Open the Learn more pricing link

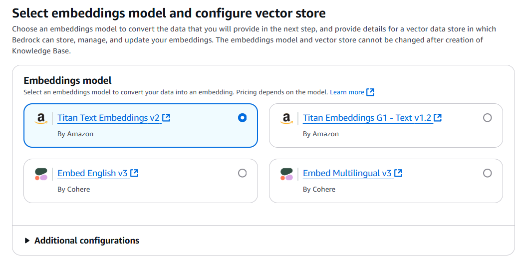347,92
